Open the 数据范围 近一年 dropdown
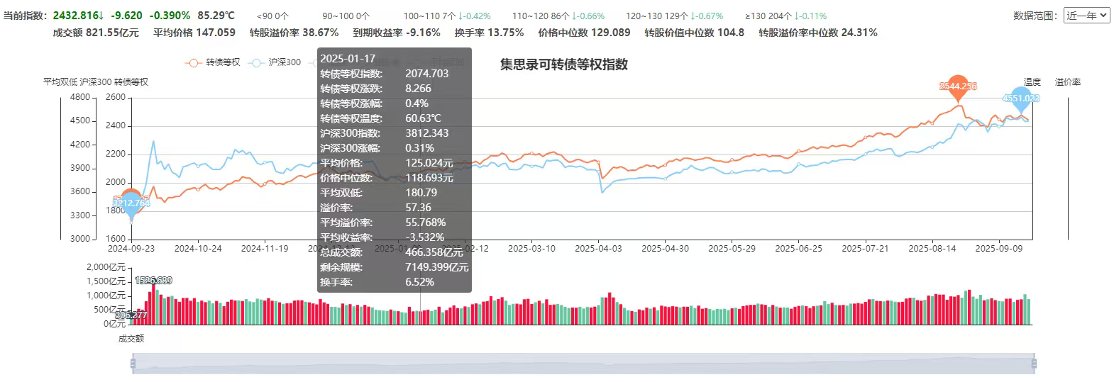1114x382 pixels. tap(1086, 16)
